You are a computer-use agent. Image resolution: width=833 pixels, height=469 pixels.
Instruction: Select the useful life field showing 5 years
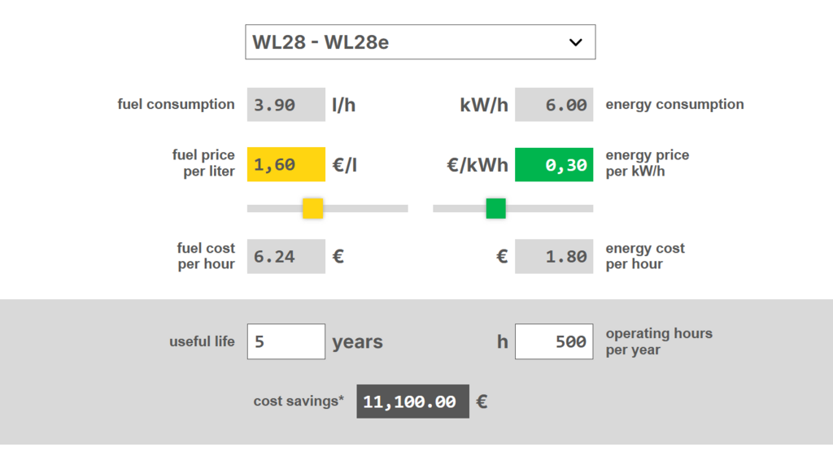(x=286, y=341)
